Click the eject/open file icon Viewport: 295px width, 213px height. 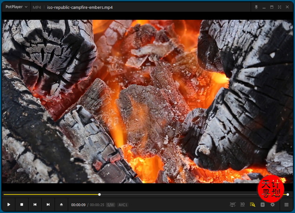click(x=61, y=205)
